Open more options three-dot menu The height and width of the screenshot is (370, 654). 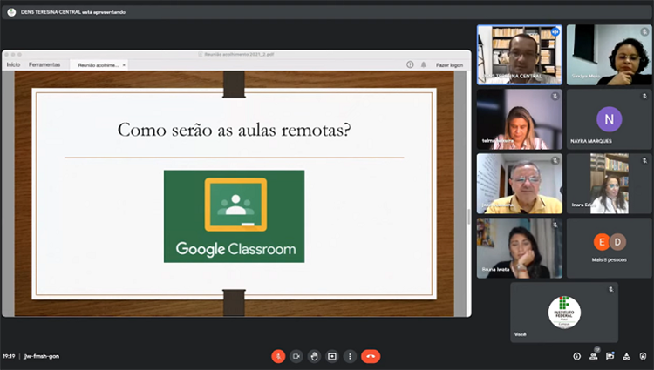point(350,356)
